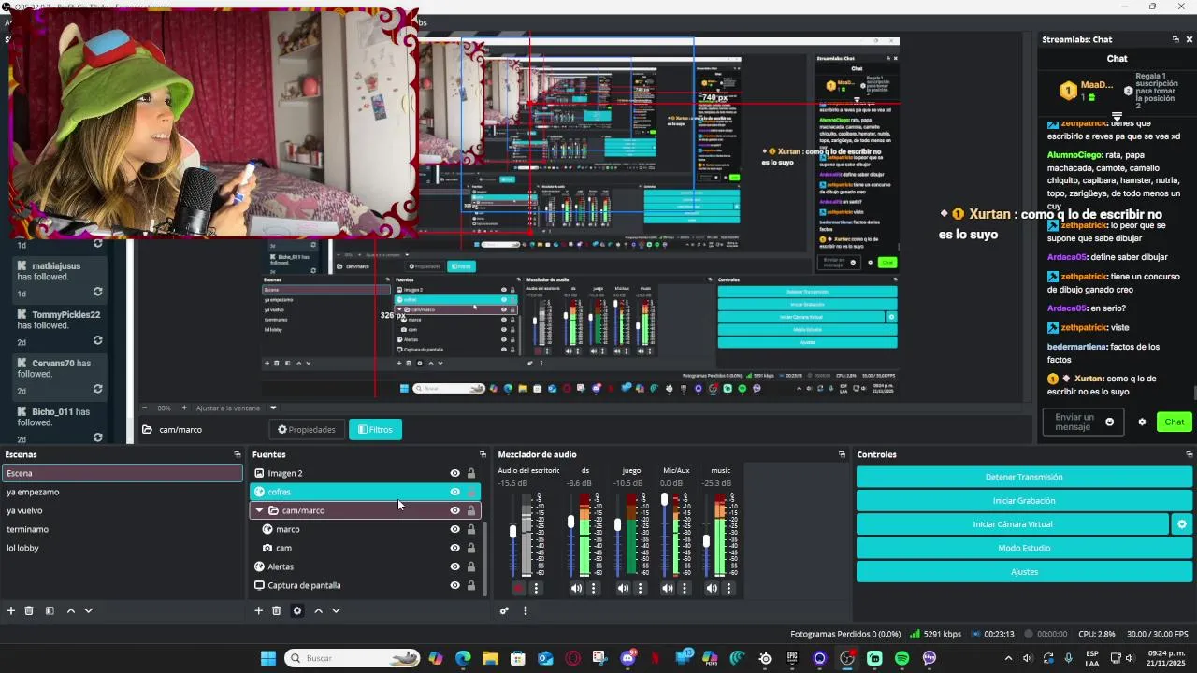
Task: Toggle visibility of Imagen 2 source
Action: click(x=455, y=473)
